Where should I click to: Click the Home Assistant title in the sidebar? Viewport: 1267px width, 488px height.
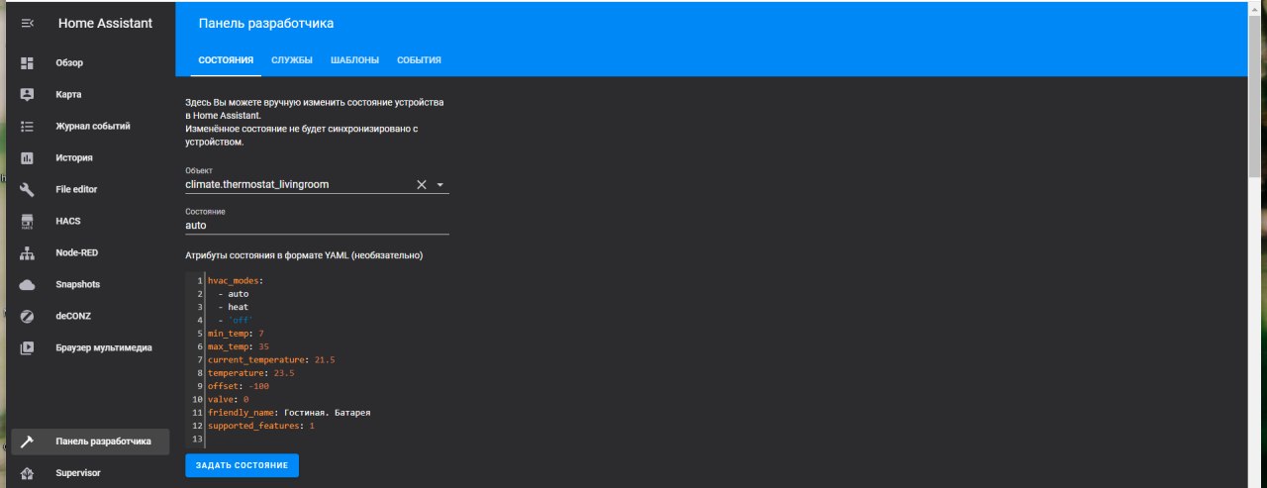[105, 23]
